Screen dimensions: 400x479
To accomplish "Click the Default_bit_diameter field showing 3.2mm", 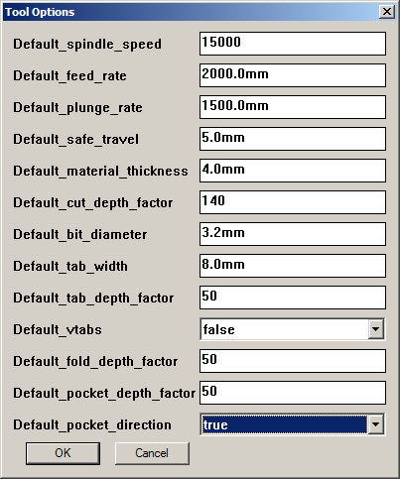I will pyautogui.click(x=293, y=234).
